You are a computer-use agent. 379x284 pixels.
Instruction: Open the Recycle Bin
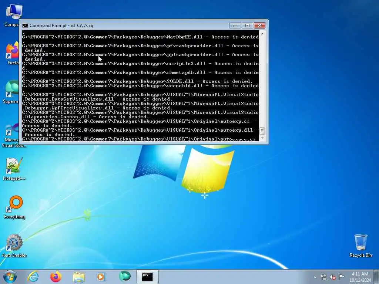(360, 246)
